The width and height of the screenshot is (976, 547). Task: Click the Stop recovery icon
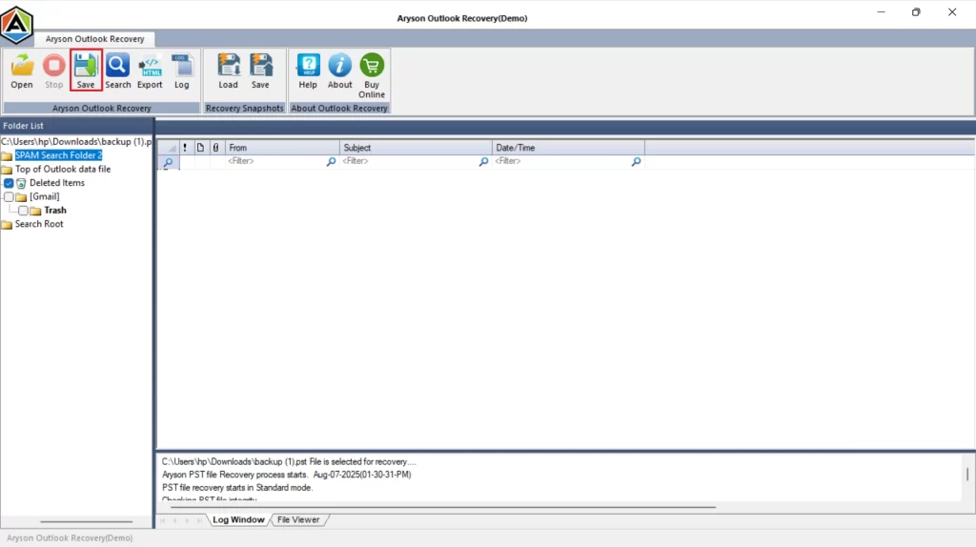(54, 71)
